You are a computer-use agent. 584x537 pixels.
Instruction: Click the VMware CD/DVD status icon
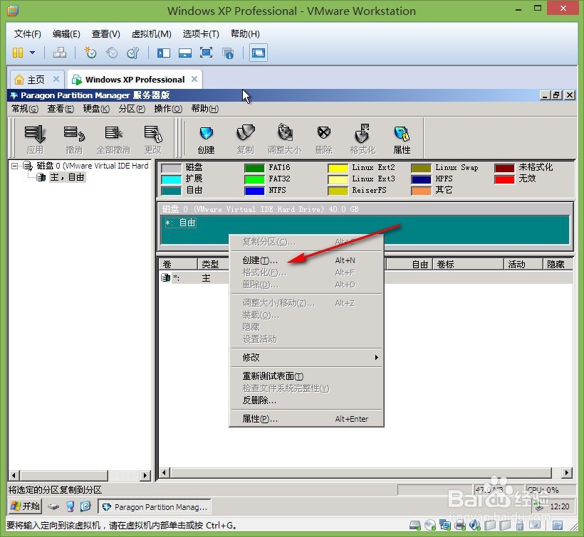430,525
